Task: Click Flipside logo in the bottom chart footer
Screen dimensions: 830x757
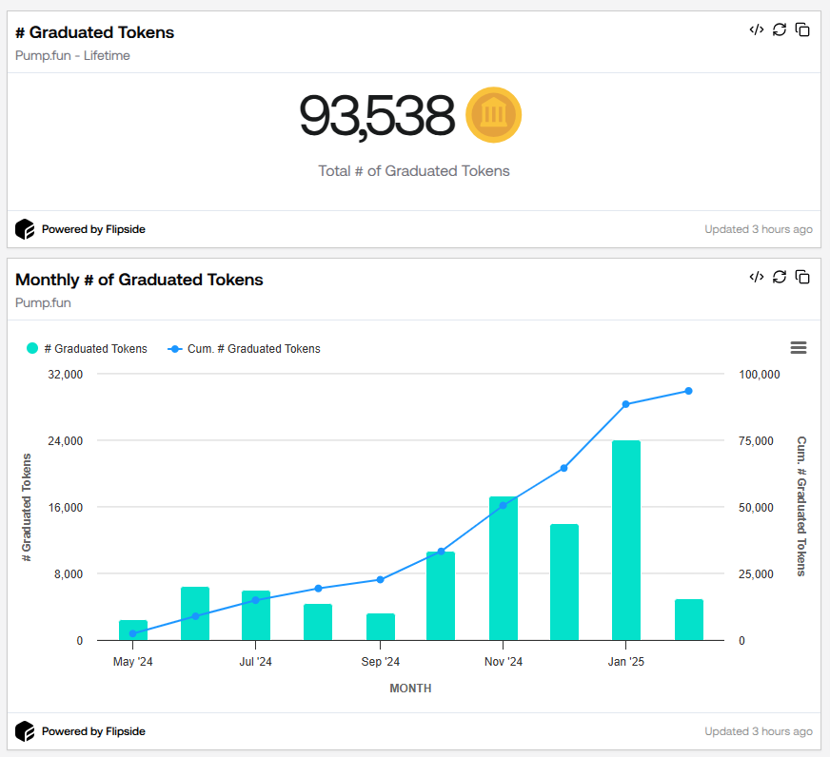Action: click(25, 732)
